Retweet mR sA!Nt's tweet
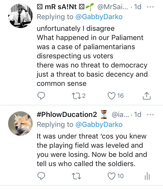The image size is (163, 189). coord(76,96)
